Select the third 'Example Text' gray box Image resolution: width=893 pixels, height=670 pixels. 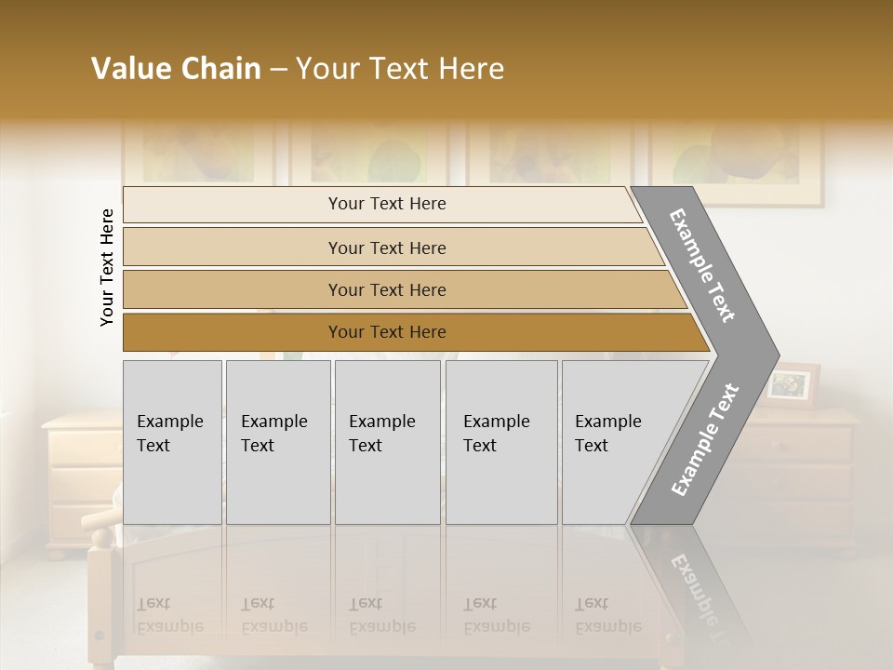coord(386,442)
